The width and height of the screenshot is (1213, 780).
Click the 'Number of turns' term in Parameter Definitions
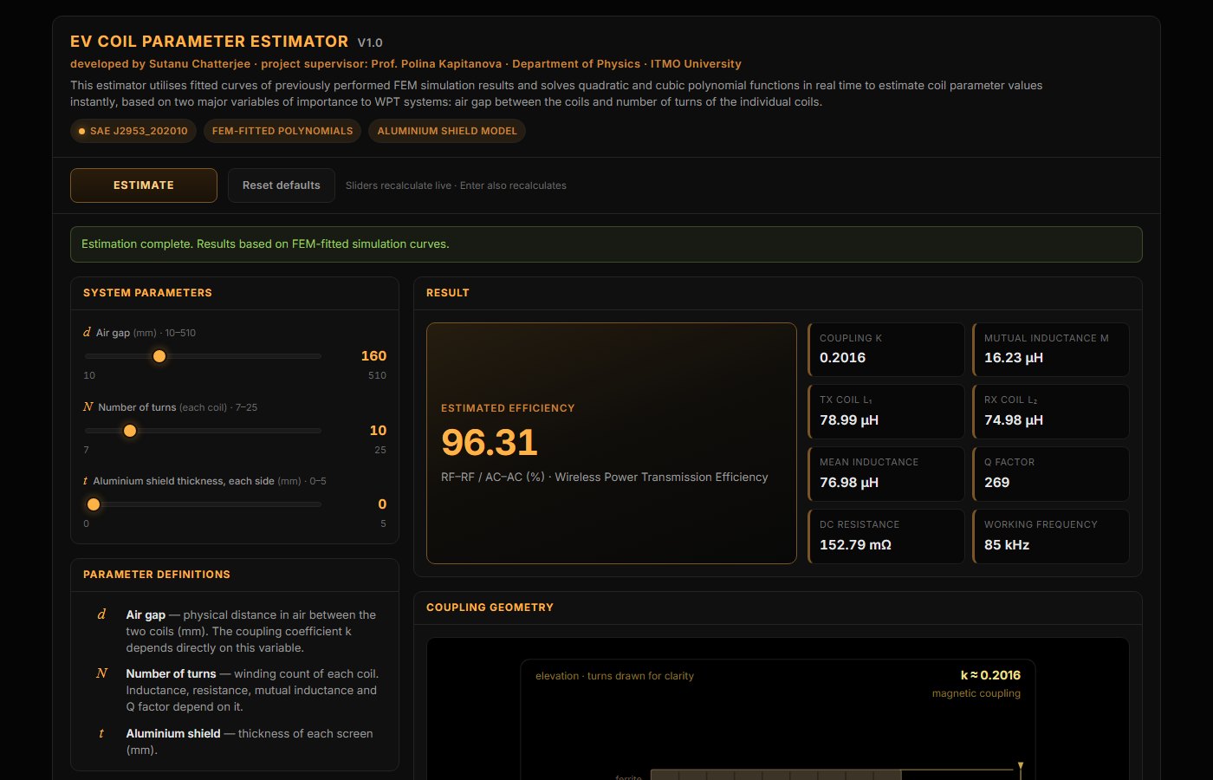[x=171, y=673]
